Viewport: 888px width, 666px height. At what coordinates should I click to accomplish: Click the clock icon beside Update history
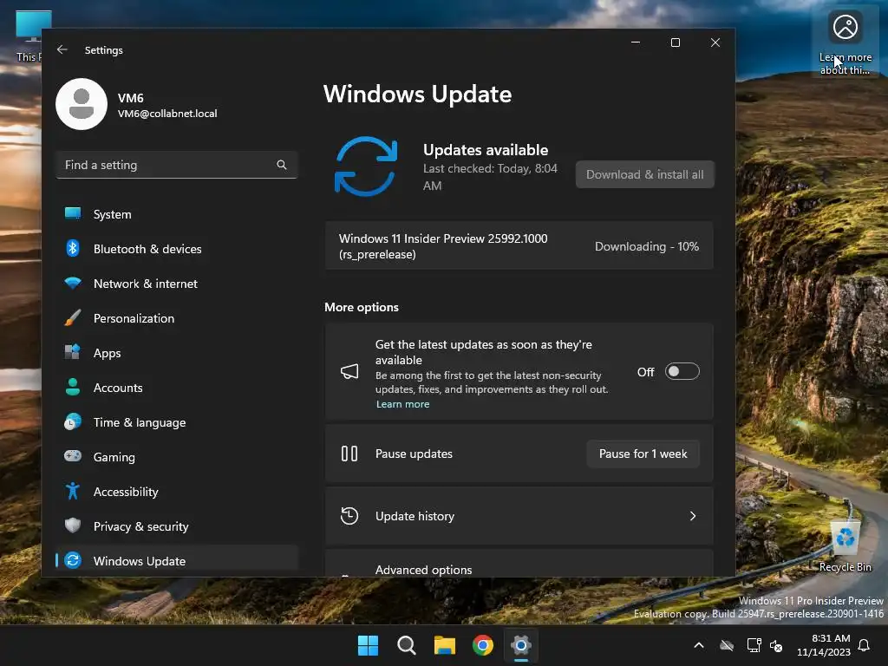349,516
